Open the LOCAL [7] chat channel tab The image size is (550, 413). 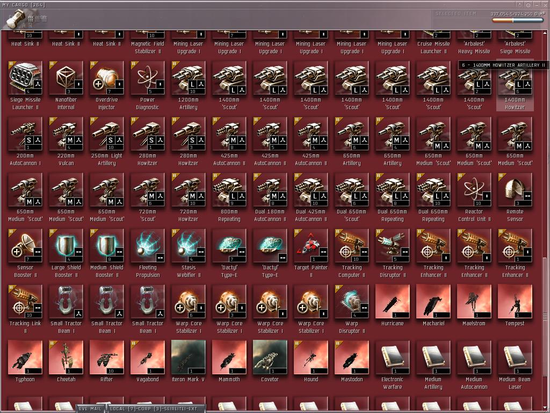click(156, 409)
